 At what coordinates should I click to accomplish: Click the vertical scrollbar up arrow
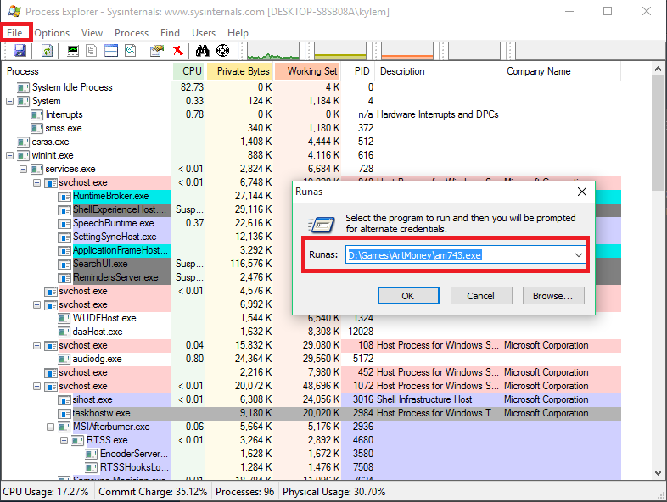tap(658, 69)
